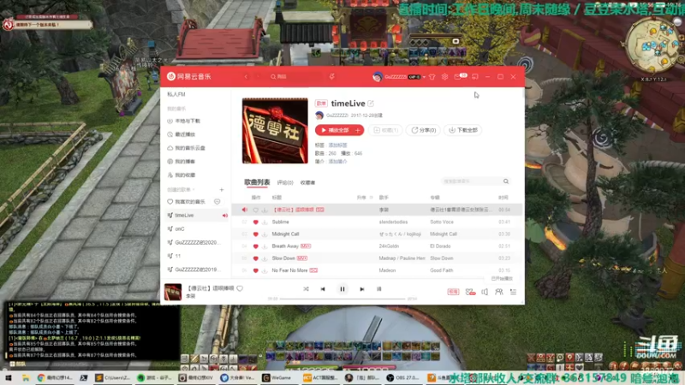Open the El Dorado album link
This screenshot has height=385, width=685.
click(440, 246)
